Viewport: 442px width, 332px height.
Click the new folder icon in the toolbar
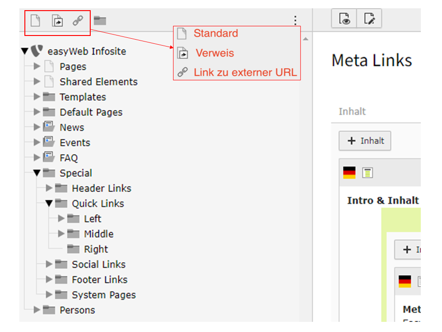[x=99, y=20]
